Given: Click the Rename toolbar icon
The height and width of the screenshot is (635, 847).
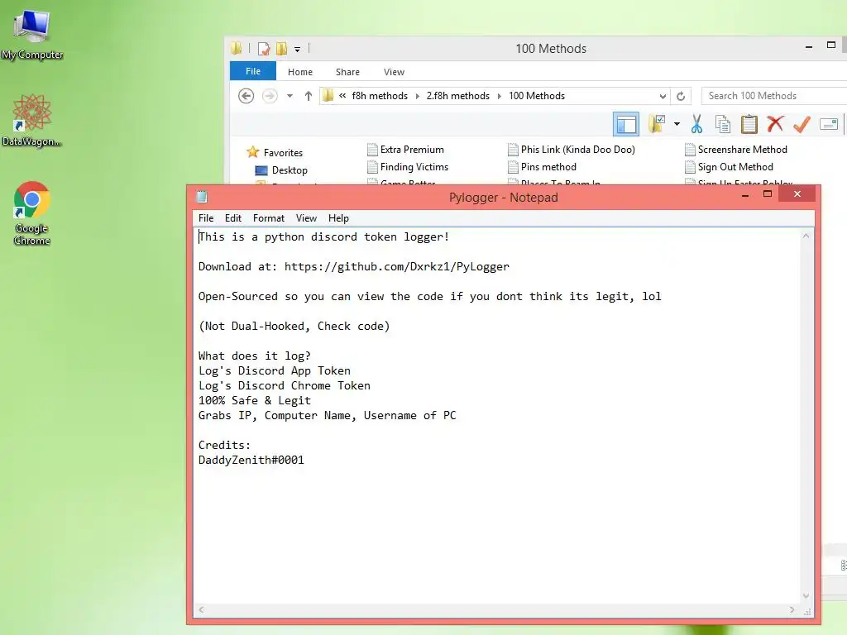Looking at the screenshot, I should [829, 124].
